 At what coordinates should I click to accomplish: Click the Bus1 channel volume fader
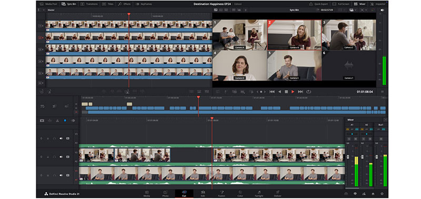point(377,156)
